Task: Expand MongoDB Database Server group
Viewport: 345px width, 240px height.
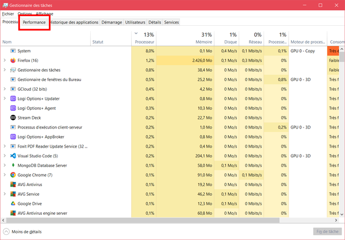Action: pos(5,165)
